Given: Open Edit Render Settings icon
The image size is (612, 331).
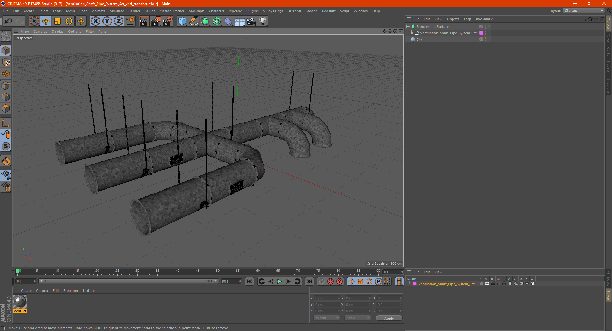Looking at the screenshot, I should (x=168, y=21).
